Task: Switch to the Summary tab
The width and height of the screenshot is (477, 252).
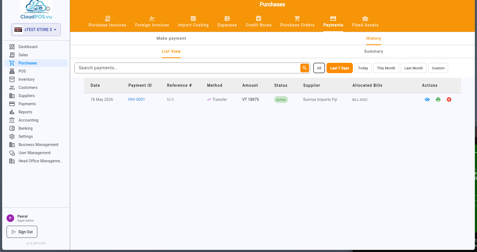Action: point(374,51)
